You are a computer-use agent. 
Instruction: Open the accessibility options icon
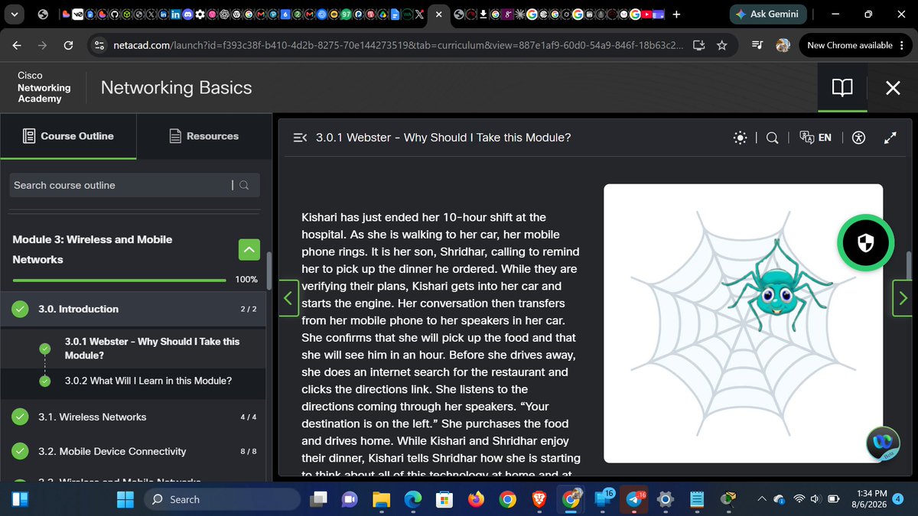click(x=858, y=138)
